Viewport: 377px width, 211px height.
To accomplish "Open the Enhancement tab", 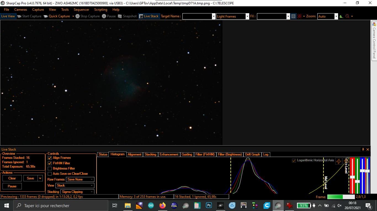I will 169,154.
